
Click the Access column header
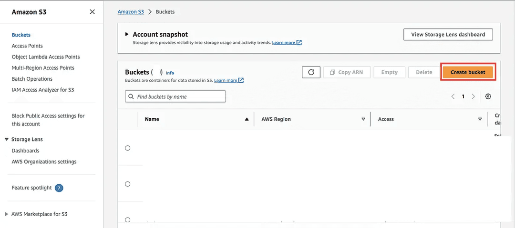386,119
